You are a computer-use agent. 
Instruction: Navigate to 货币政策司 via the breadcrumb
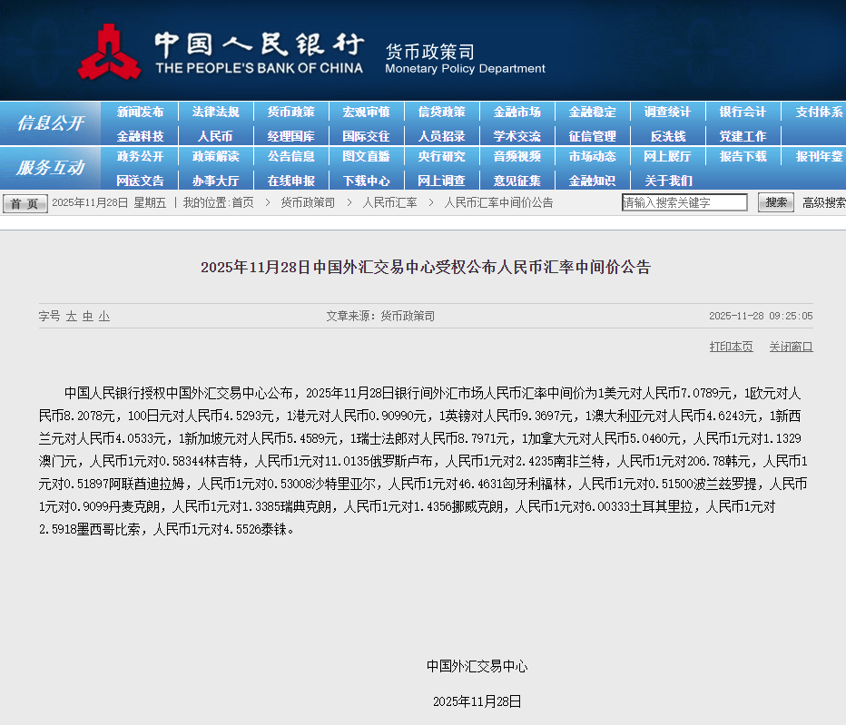point(303,203)
